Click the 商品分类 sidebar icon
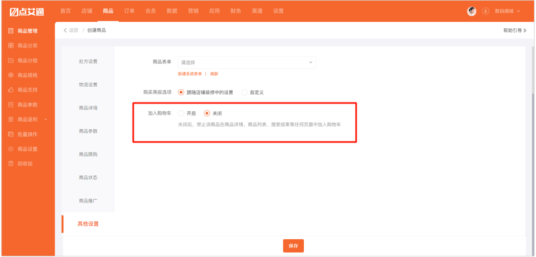 (10, 46)
